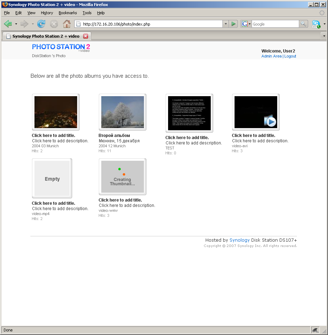Open the Empty video-mp4 album thumbnail
328x335 pixels.
click(52, 178)
